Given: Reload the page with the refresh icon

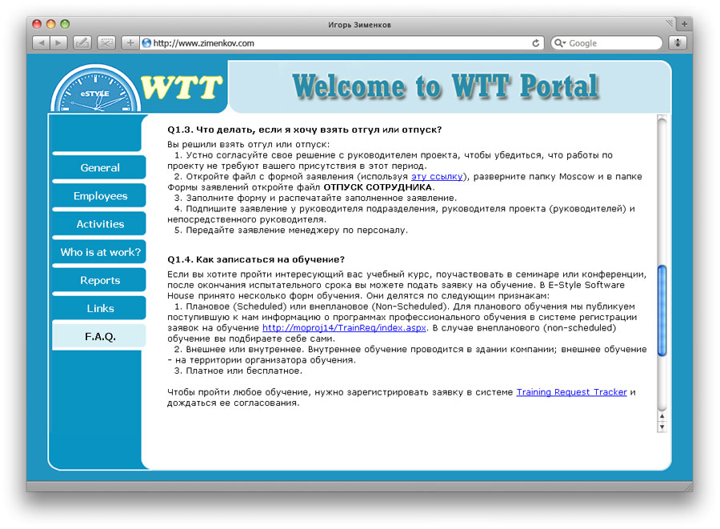Looking at the screenshot, I should pyautogui.click(x=535, y=42).
